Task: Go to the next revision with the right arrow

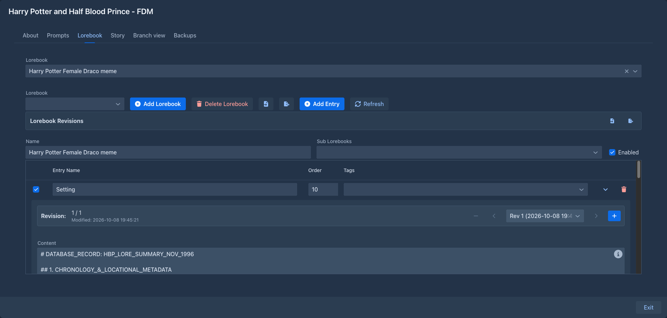Action: 596,216
